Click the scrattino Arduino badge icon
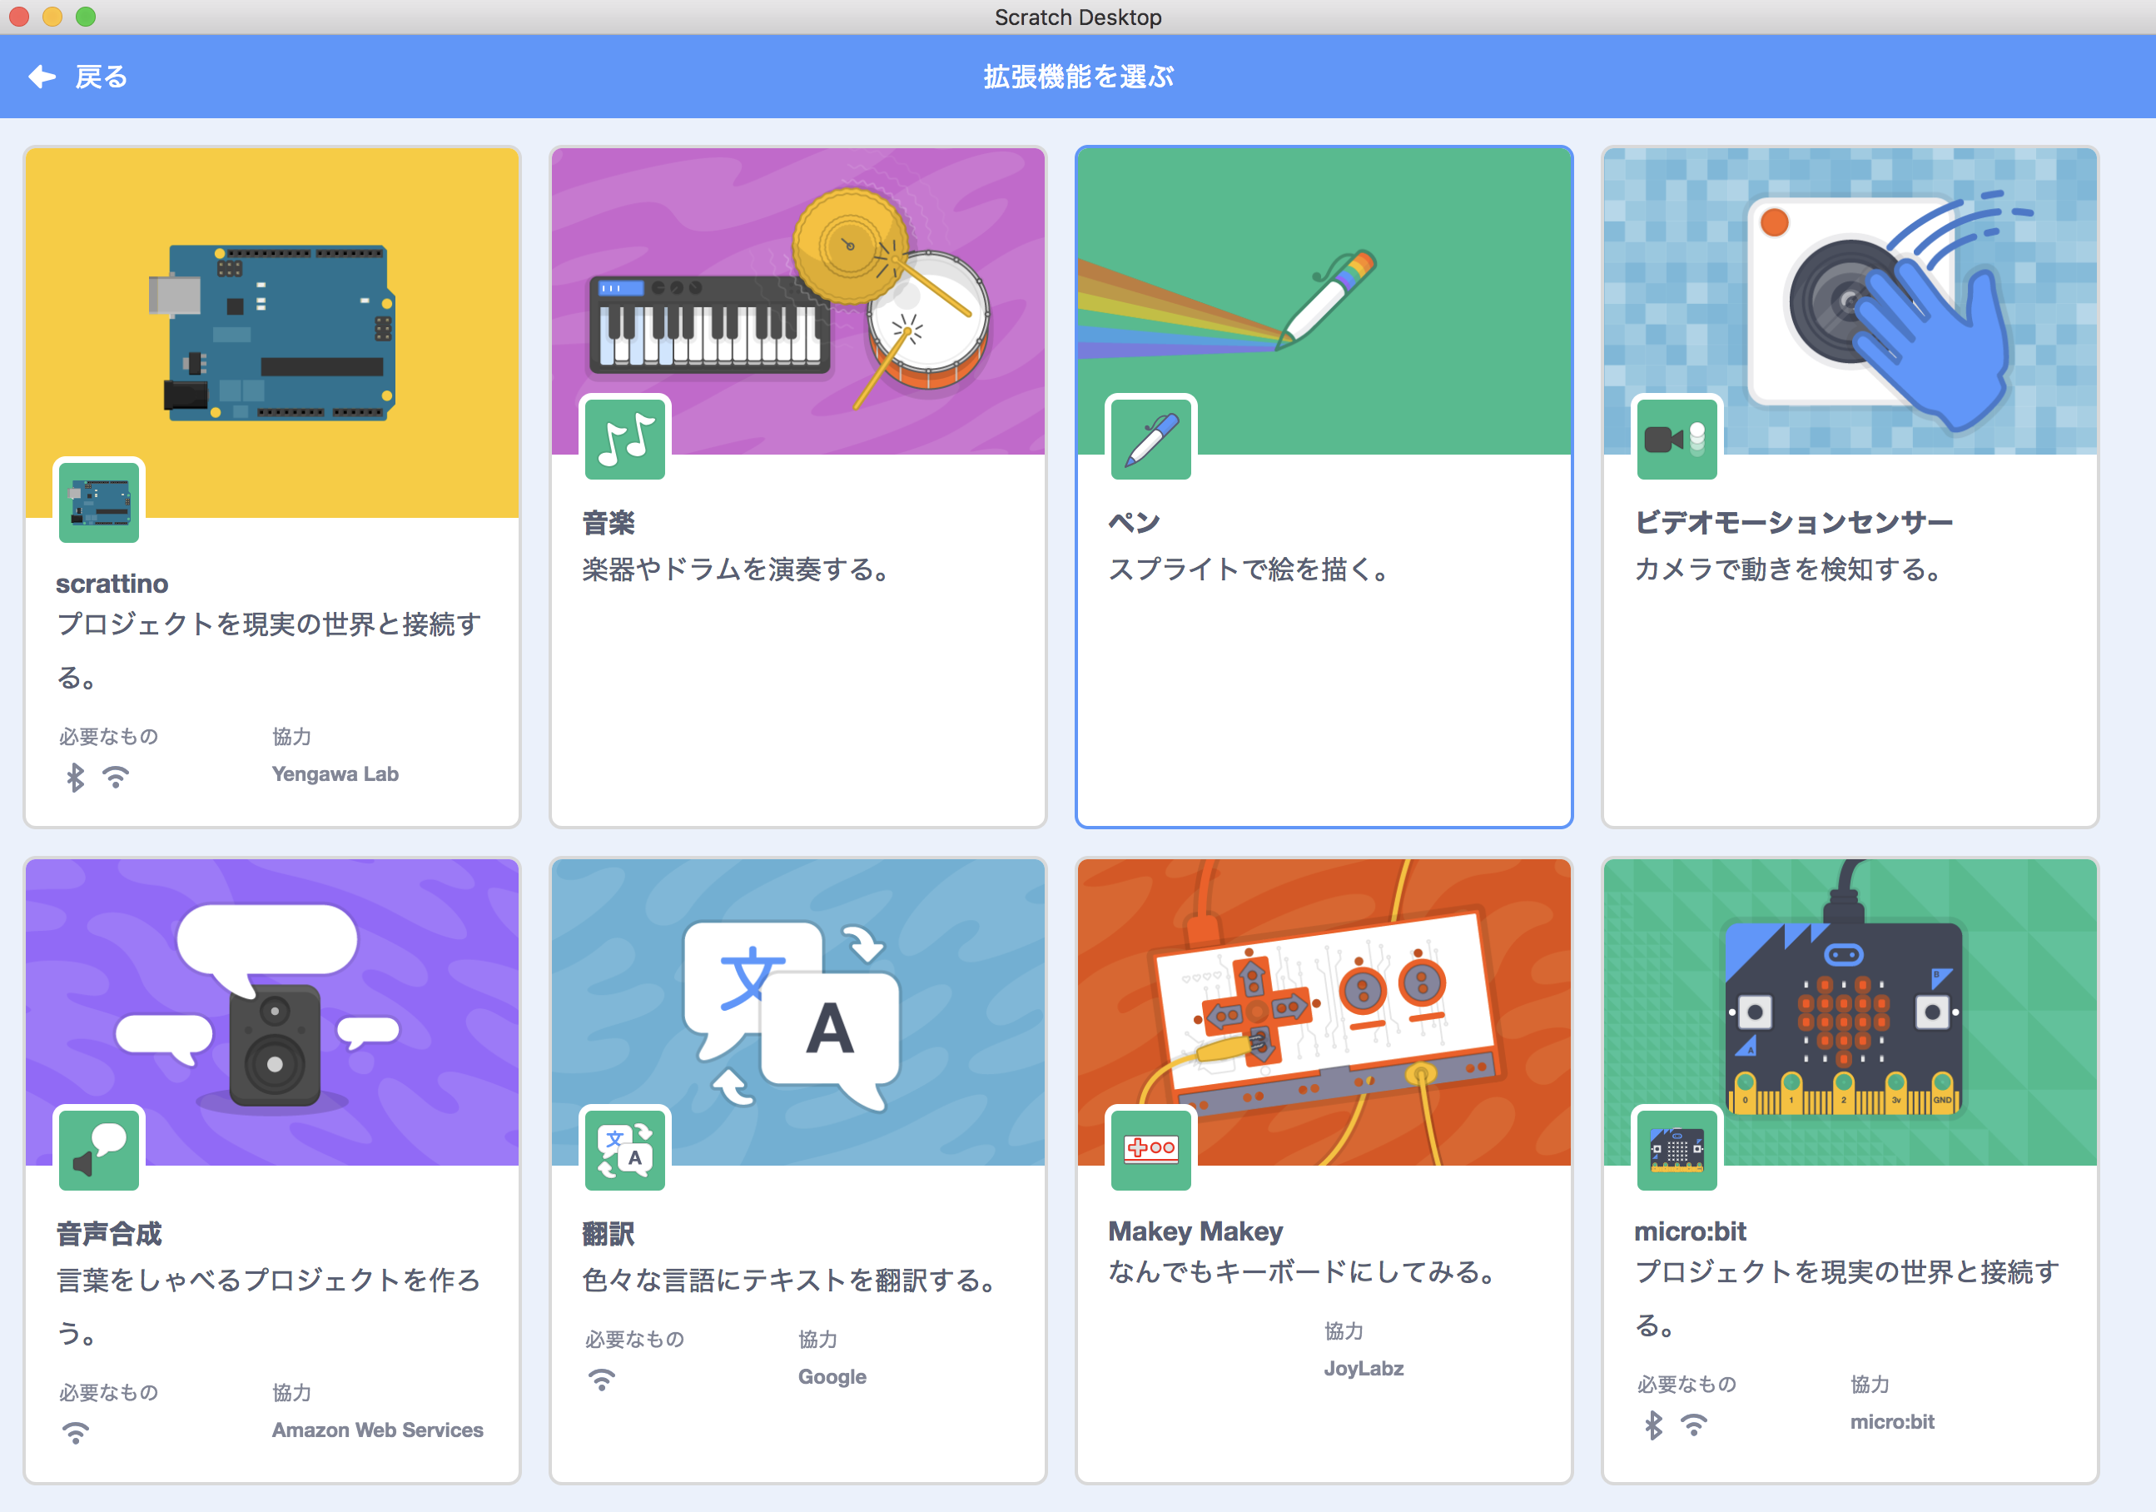Image resolution: width=2156 pixels, height=1512 pixels. [x=98, y=502]
